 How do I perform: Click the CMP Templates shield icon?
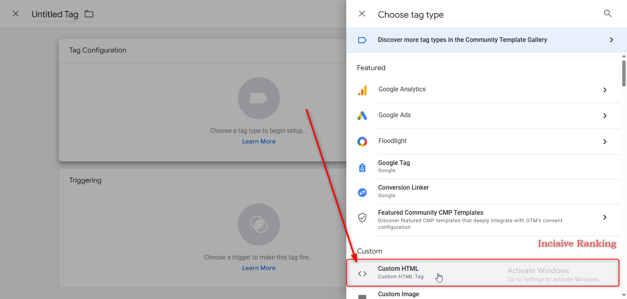362,217
